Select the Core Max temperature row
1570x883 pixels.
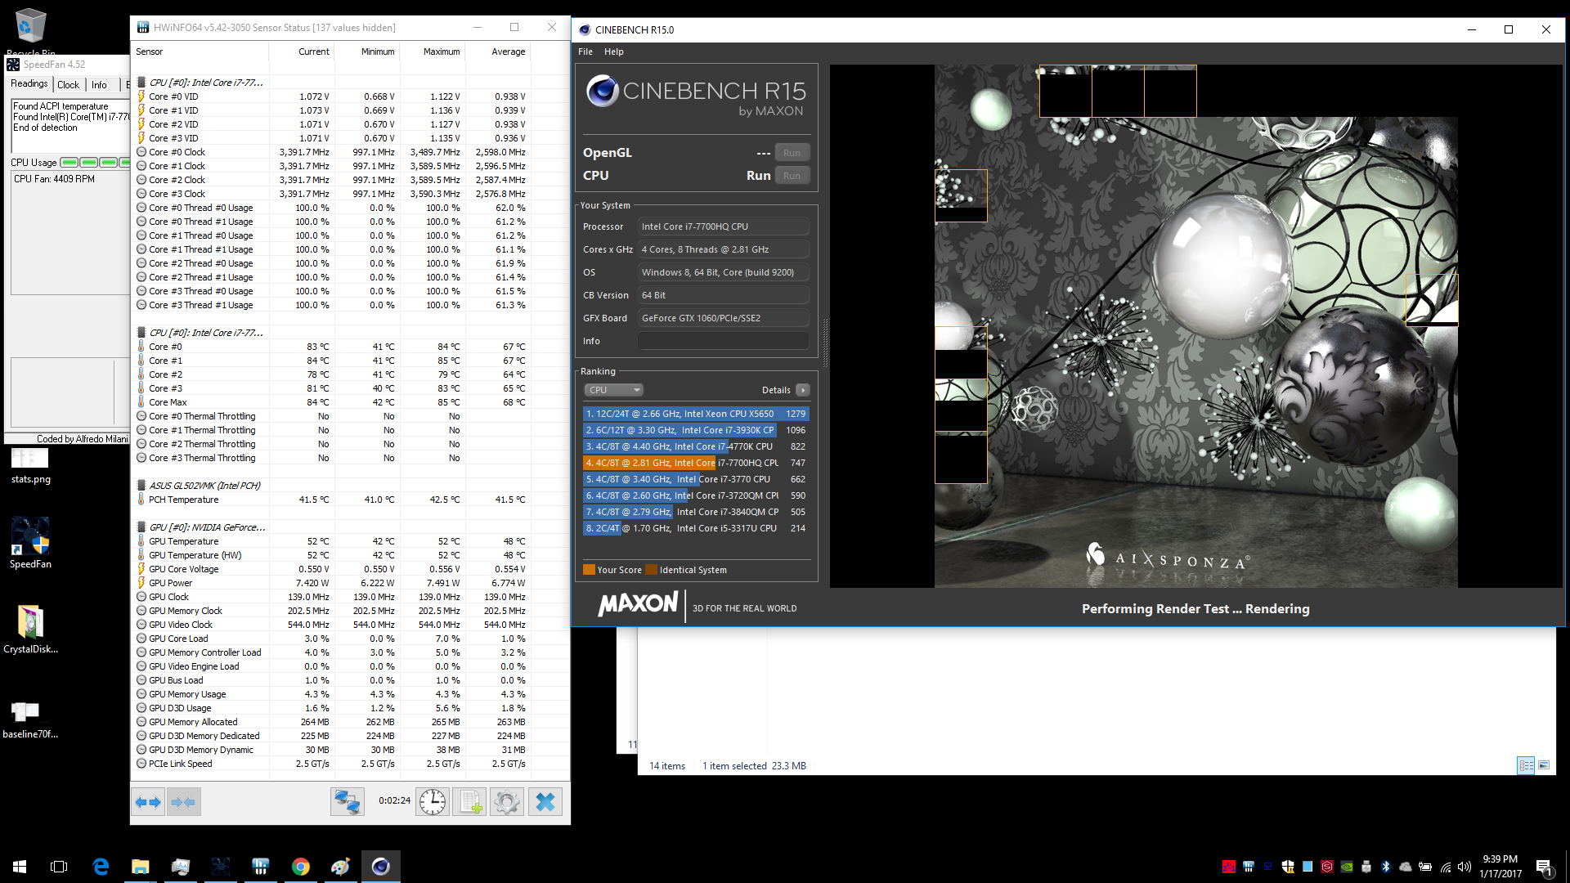[332, 402]
